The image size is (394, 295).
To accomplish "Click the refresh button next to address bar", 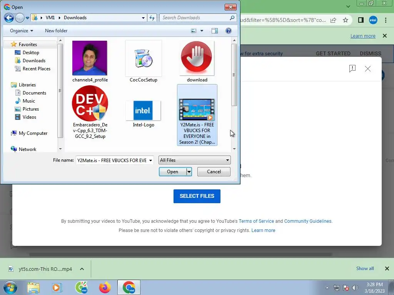I will pyautogui.click(x=152, y=18).
